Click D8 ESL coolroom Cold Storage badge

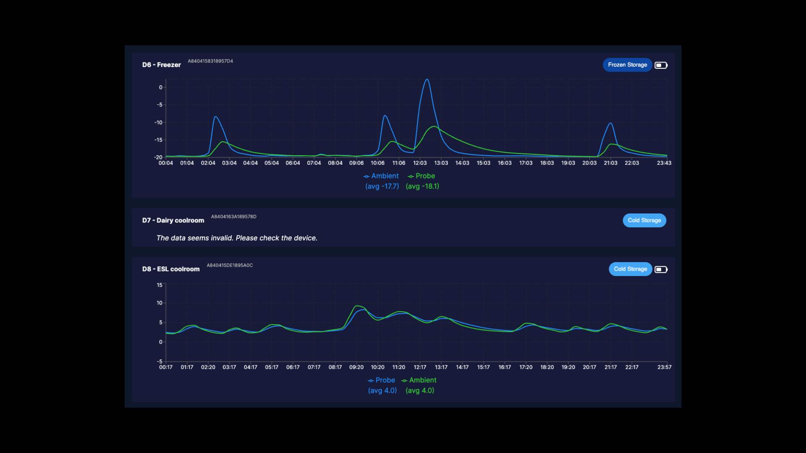(630, 269)
